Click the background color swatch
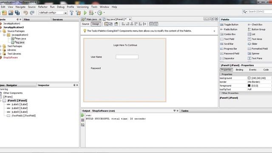The height and width of the screenshot is (153, 272). click(x=249, y=78)
